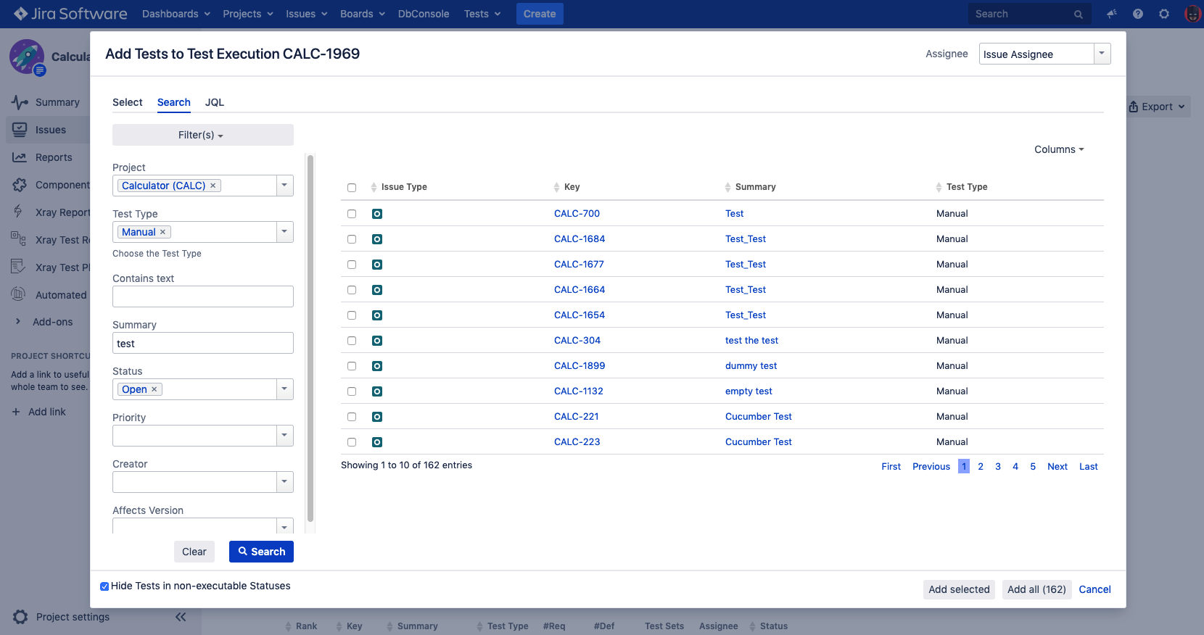The image size is (1204, 635).
Task: Open the help question mark icon
Action: point(1137,14)
